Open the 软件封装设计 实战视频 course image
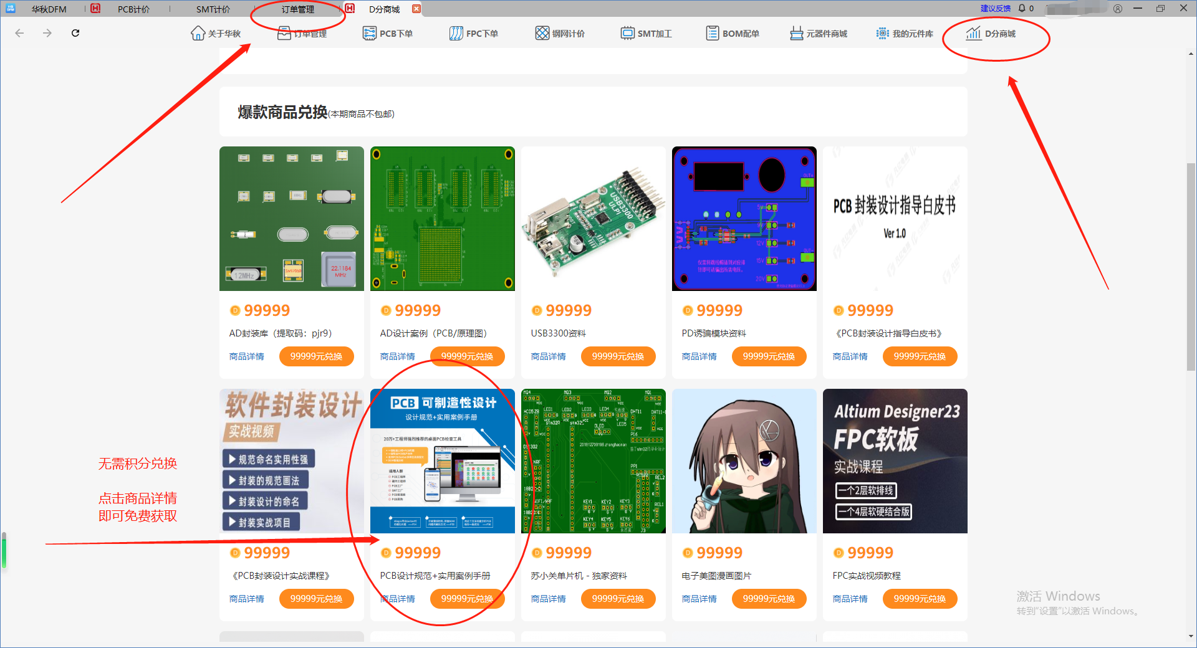This screenshot has width=1197, height=648. 292,461
